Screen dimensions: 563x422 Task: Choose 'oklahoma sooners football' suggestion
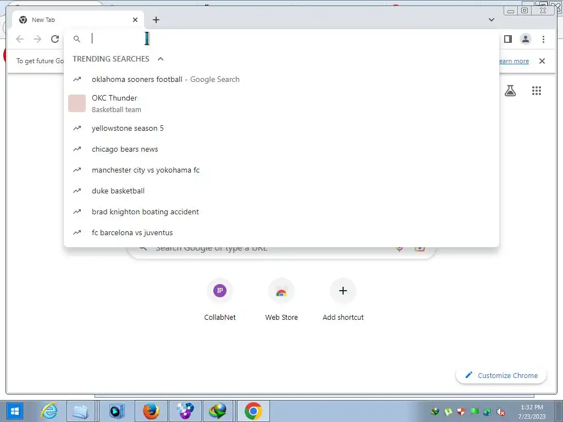tap(281, 79)
